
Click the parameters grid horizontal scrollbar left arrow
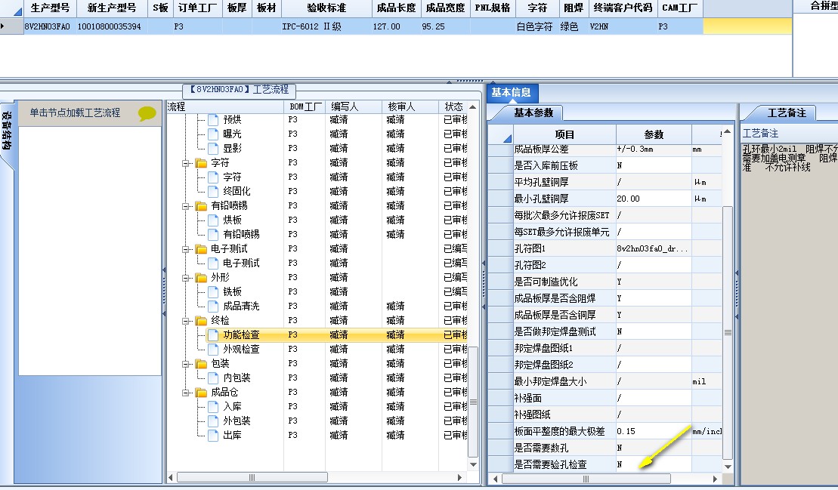(x=496, y=479)
